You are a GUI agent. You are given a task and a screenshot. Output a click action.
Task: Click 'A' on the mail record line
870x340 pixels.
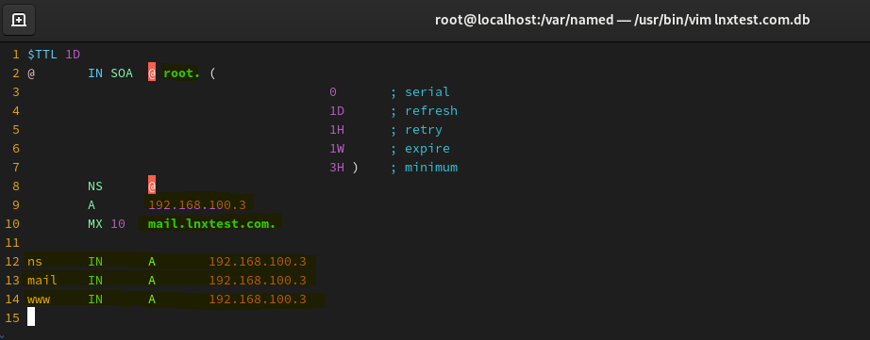152,281
